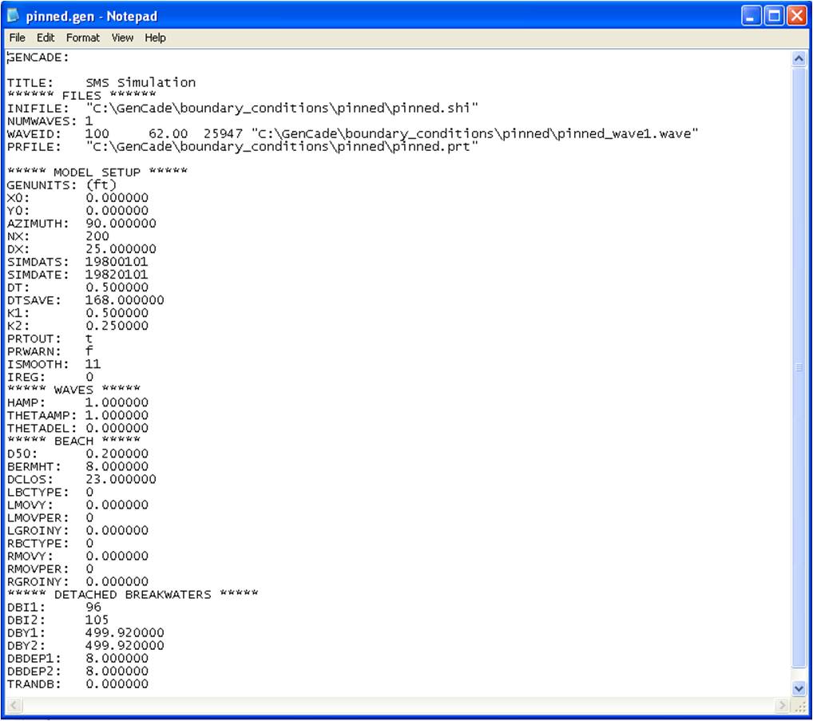Click the horizontal scrollbar left arrow
The height and width of the screenshot is (721, 813).
[14, 705]
